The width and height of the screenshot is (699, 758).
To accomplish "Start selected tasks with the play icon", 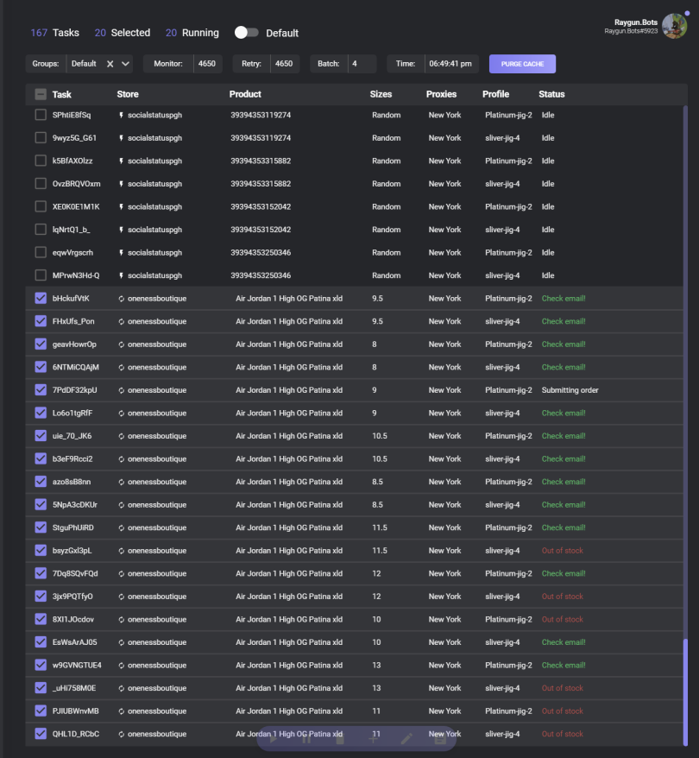I will 274,739.
